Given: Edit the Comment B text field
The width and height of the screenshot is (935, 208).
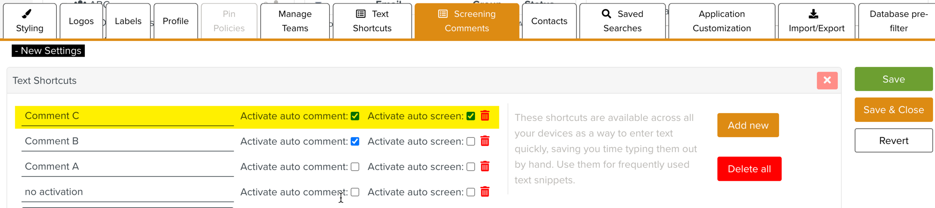Looking at the screenshot, I should point(128,141).
